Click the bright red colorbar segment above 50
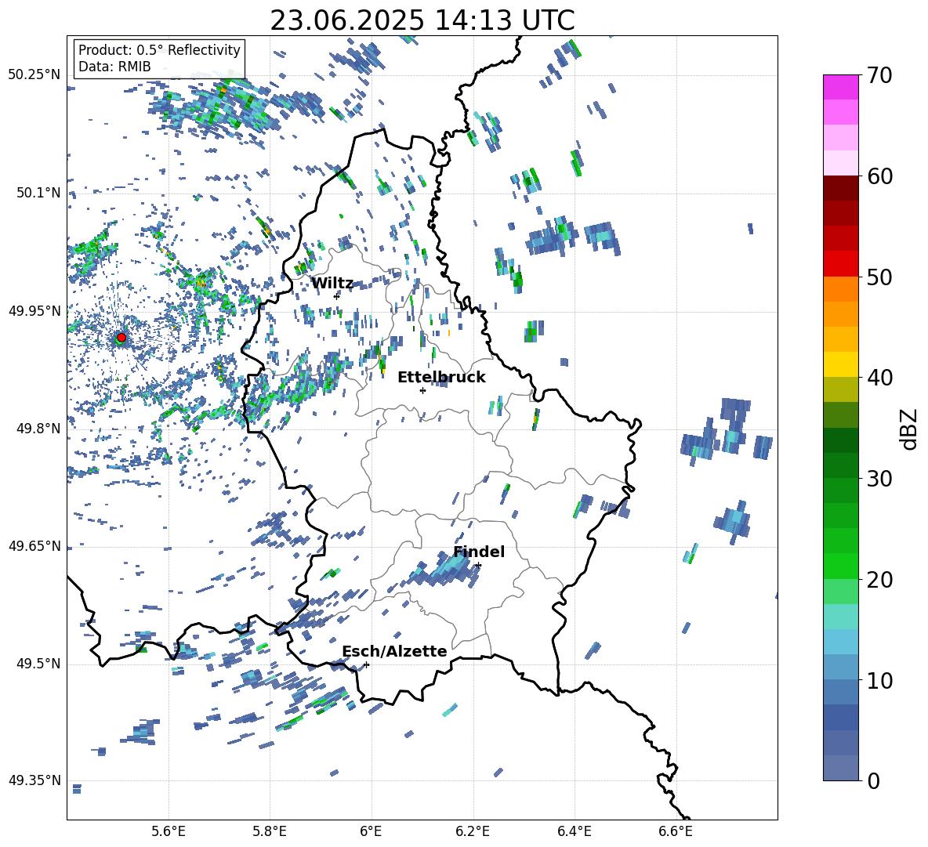 click(x=840, y=264)
